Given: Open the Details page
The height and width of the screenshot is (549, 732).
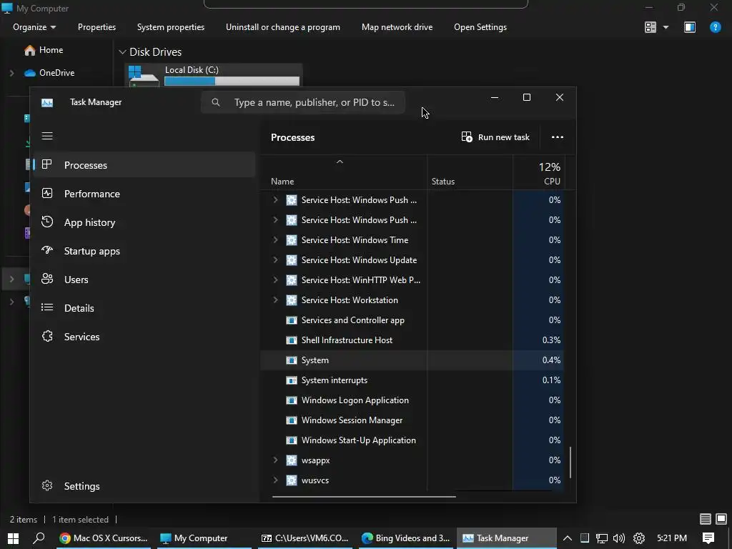Looking at the screenshot, I should point(145,307).
